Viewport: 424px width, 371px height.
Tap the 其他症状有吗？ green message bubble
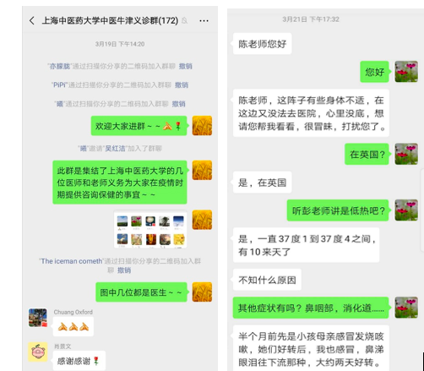(x=311, y=308)
